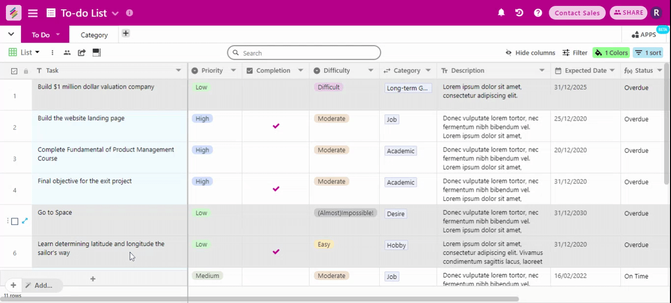Image resolution: width=671 pixels, height=303 pixels.
Task: Open the Expected Date column dropdown arrow
Action: (x=612, y=71)
